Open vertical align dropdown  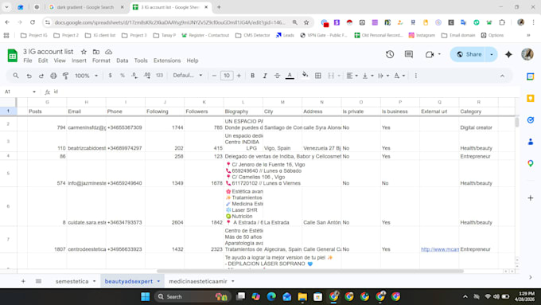click(x=368, y=76)
